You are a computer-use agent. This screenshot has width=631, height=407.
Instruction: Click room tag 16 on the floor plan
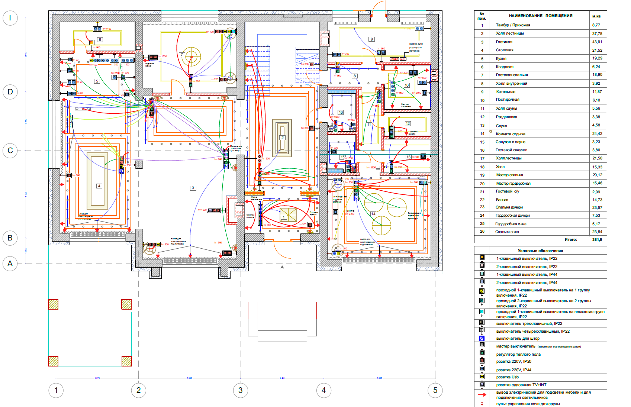pos(341,112)
